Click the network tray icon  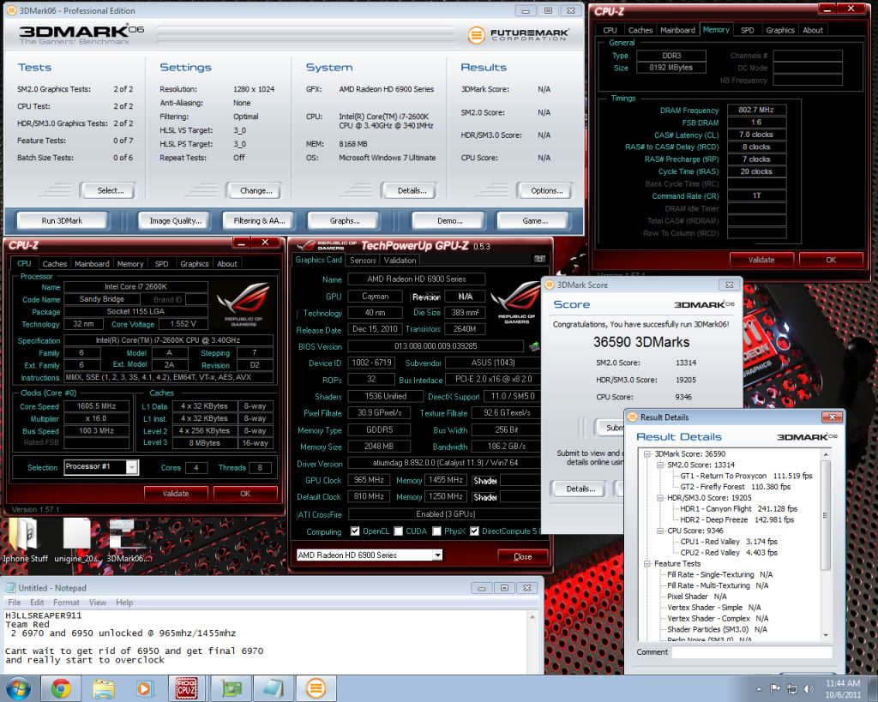pyautogui.click(x=791, y=688)
